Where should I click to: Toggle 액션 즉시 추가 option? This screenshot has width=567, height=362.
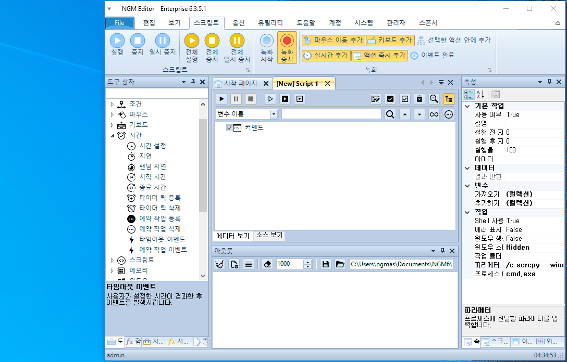point(380,55)
